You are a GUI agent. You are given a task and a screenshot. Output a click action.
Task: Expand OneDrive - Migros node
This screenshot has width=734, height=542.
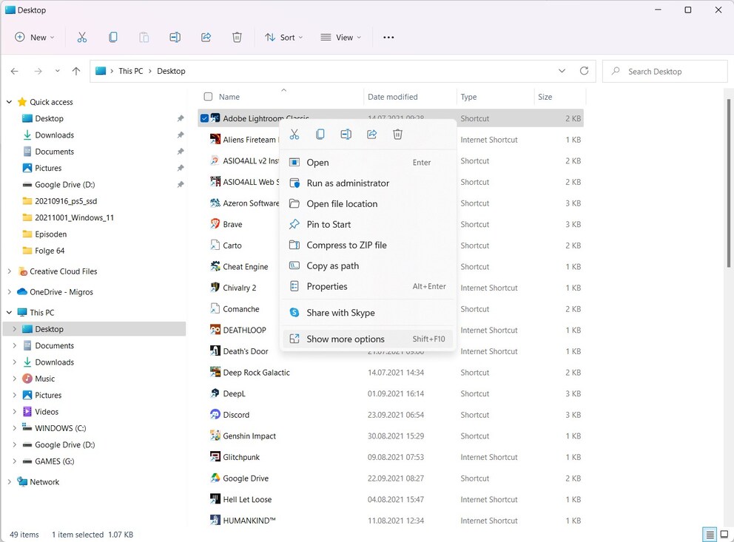coord(9,292)
